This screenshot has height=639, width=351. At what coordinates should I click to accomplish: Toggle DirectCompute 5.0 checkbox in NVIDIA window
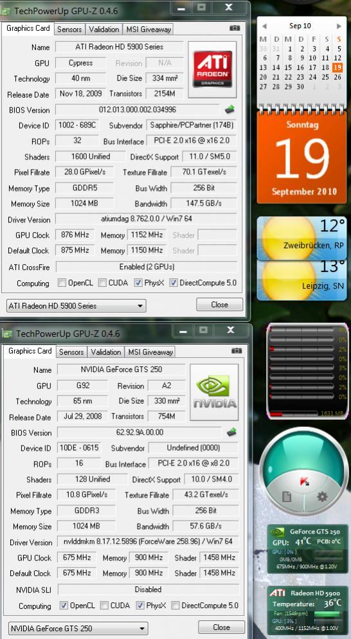pos(175,605)
